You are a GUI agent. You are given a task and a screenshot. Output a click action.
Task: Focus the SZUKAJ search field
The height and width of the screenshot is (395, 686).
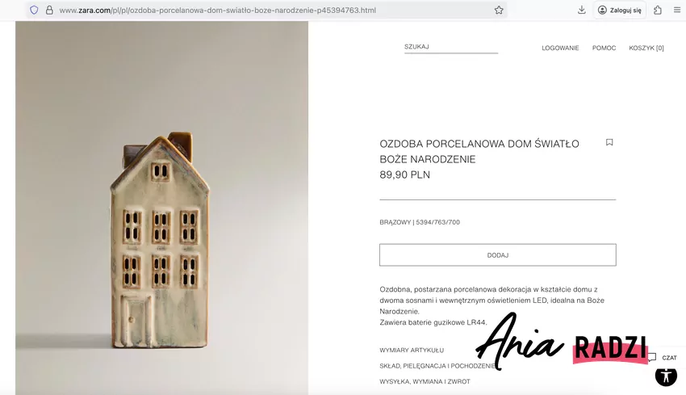pos(451,47)
